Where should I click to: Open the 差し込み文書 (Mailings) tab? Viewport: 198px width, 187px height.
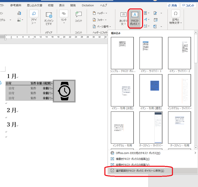(x=34, y=5)
